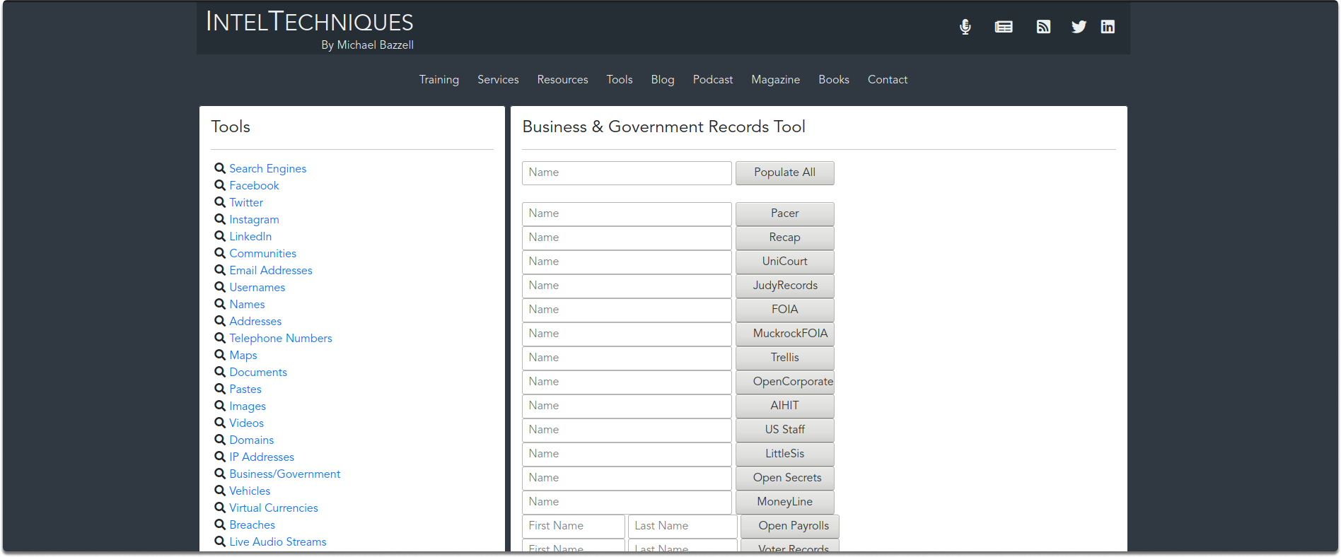Open the Images tools link
The height and width of the screenshot is (557, 1341).
(x=248, y=406)
